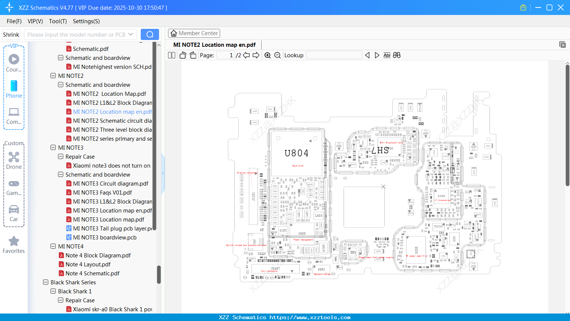This screenshot has height=321, width=570.
Task: Select the Drone category icon
Action: click(13, 157)
